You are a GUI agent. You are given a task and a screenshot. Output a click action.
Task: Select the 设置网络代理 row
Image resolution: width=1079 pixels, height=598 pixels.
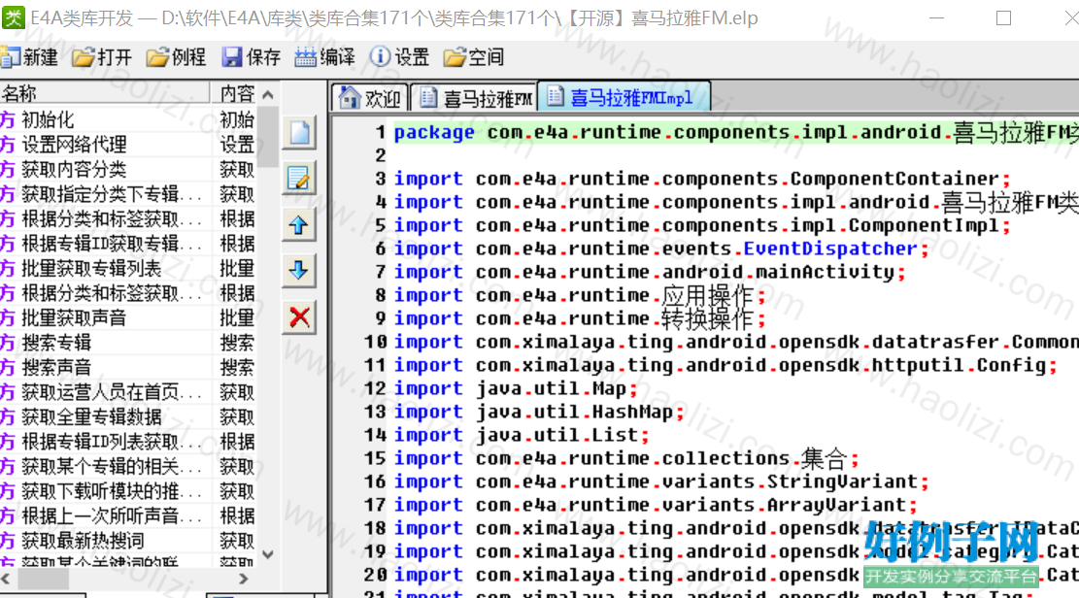click(x=128, y=145)
